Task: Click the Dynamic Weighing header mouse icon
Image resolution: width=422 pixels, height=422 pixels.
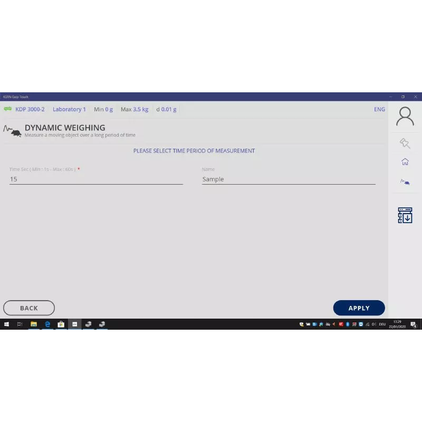Action: pyautogui.click(x=13, y=131)
